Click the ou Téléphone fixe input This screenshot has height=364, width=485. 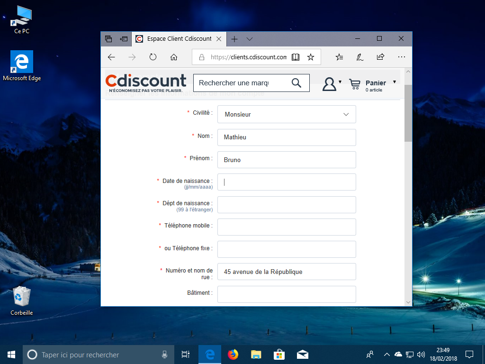pos(287,249)
